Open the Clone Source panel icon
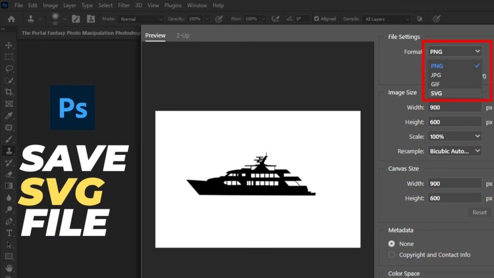 point(91,19)
